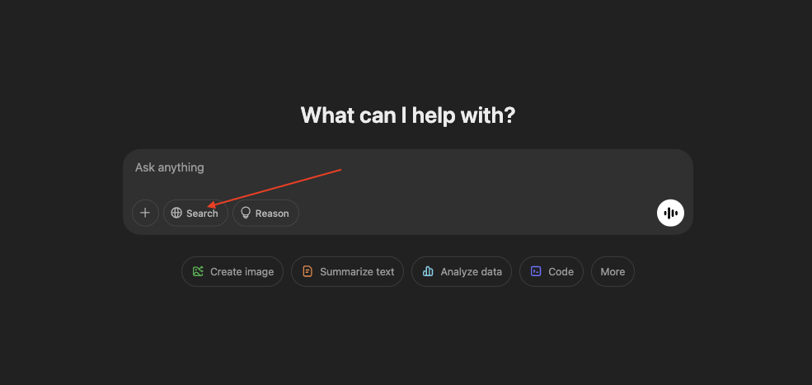Enable the Reason mode toggle
Screen dimensions: 812x385
pyautogui.click(x=265, y=213)
